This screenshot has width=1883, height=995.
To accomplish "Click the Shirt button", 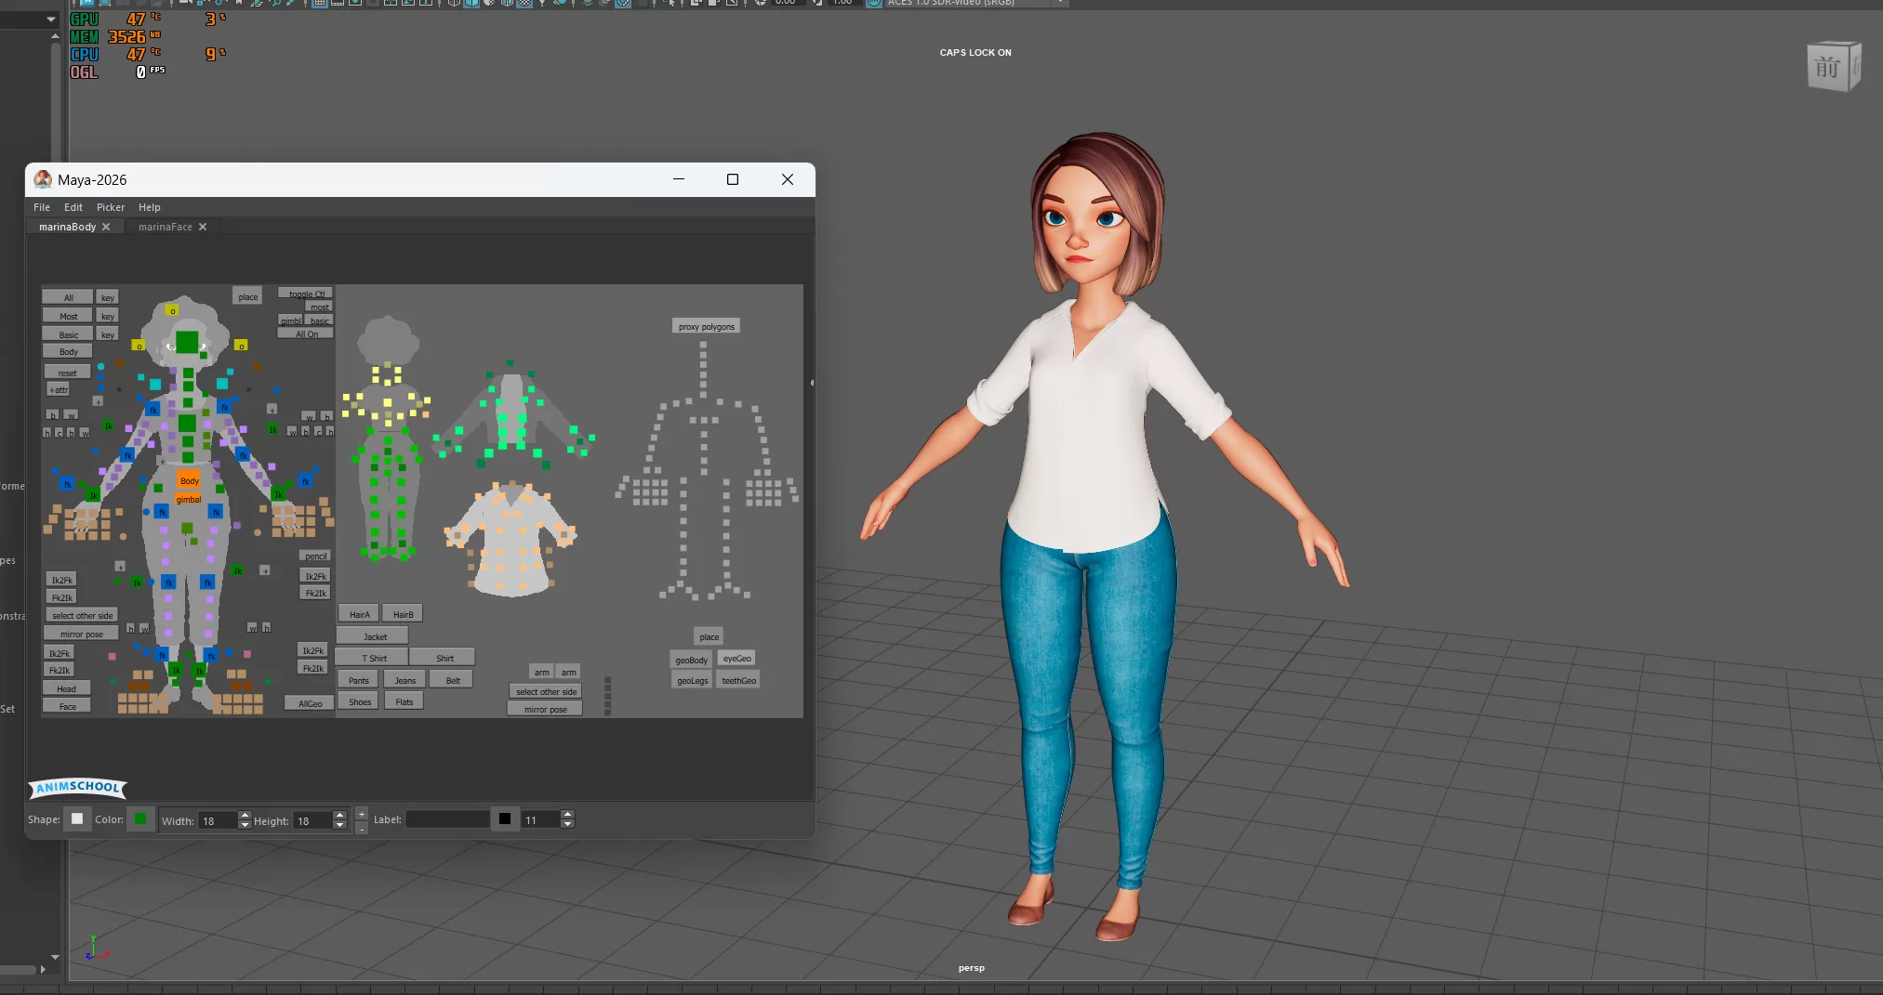I will click(444, 658).
